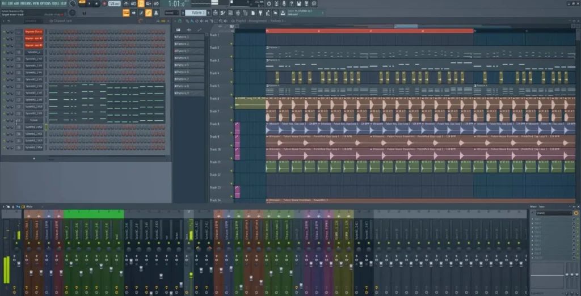Open the Playlist options menu arrow
This screenshot has height=296, width=581.
click(x=175, y=21)
